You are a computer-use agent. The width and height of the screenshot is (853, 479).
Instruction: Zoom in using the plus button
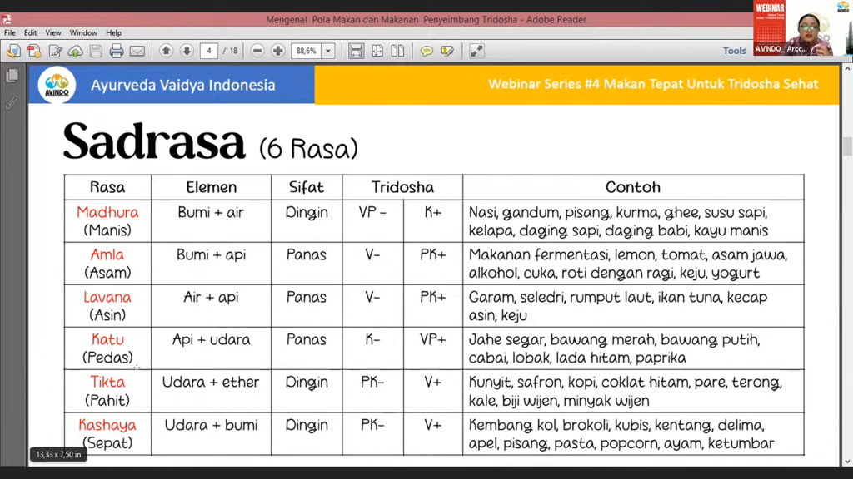278,52
